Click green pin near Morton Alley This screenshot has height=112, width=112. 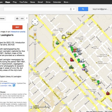98,82
